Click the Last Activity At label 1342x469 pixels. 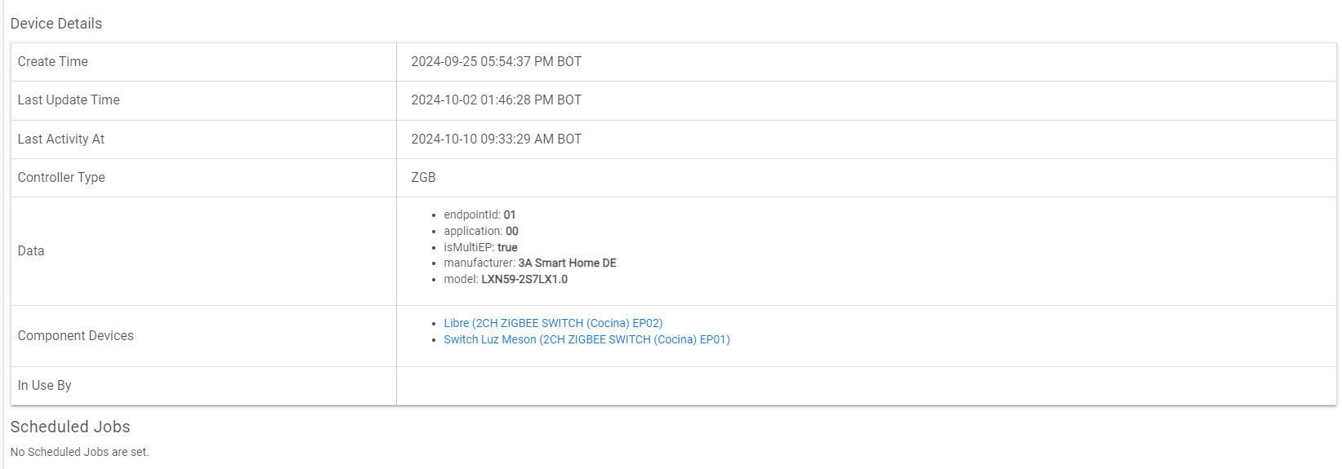61,139
